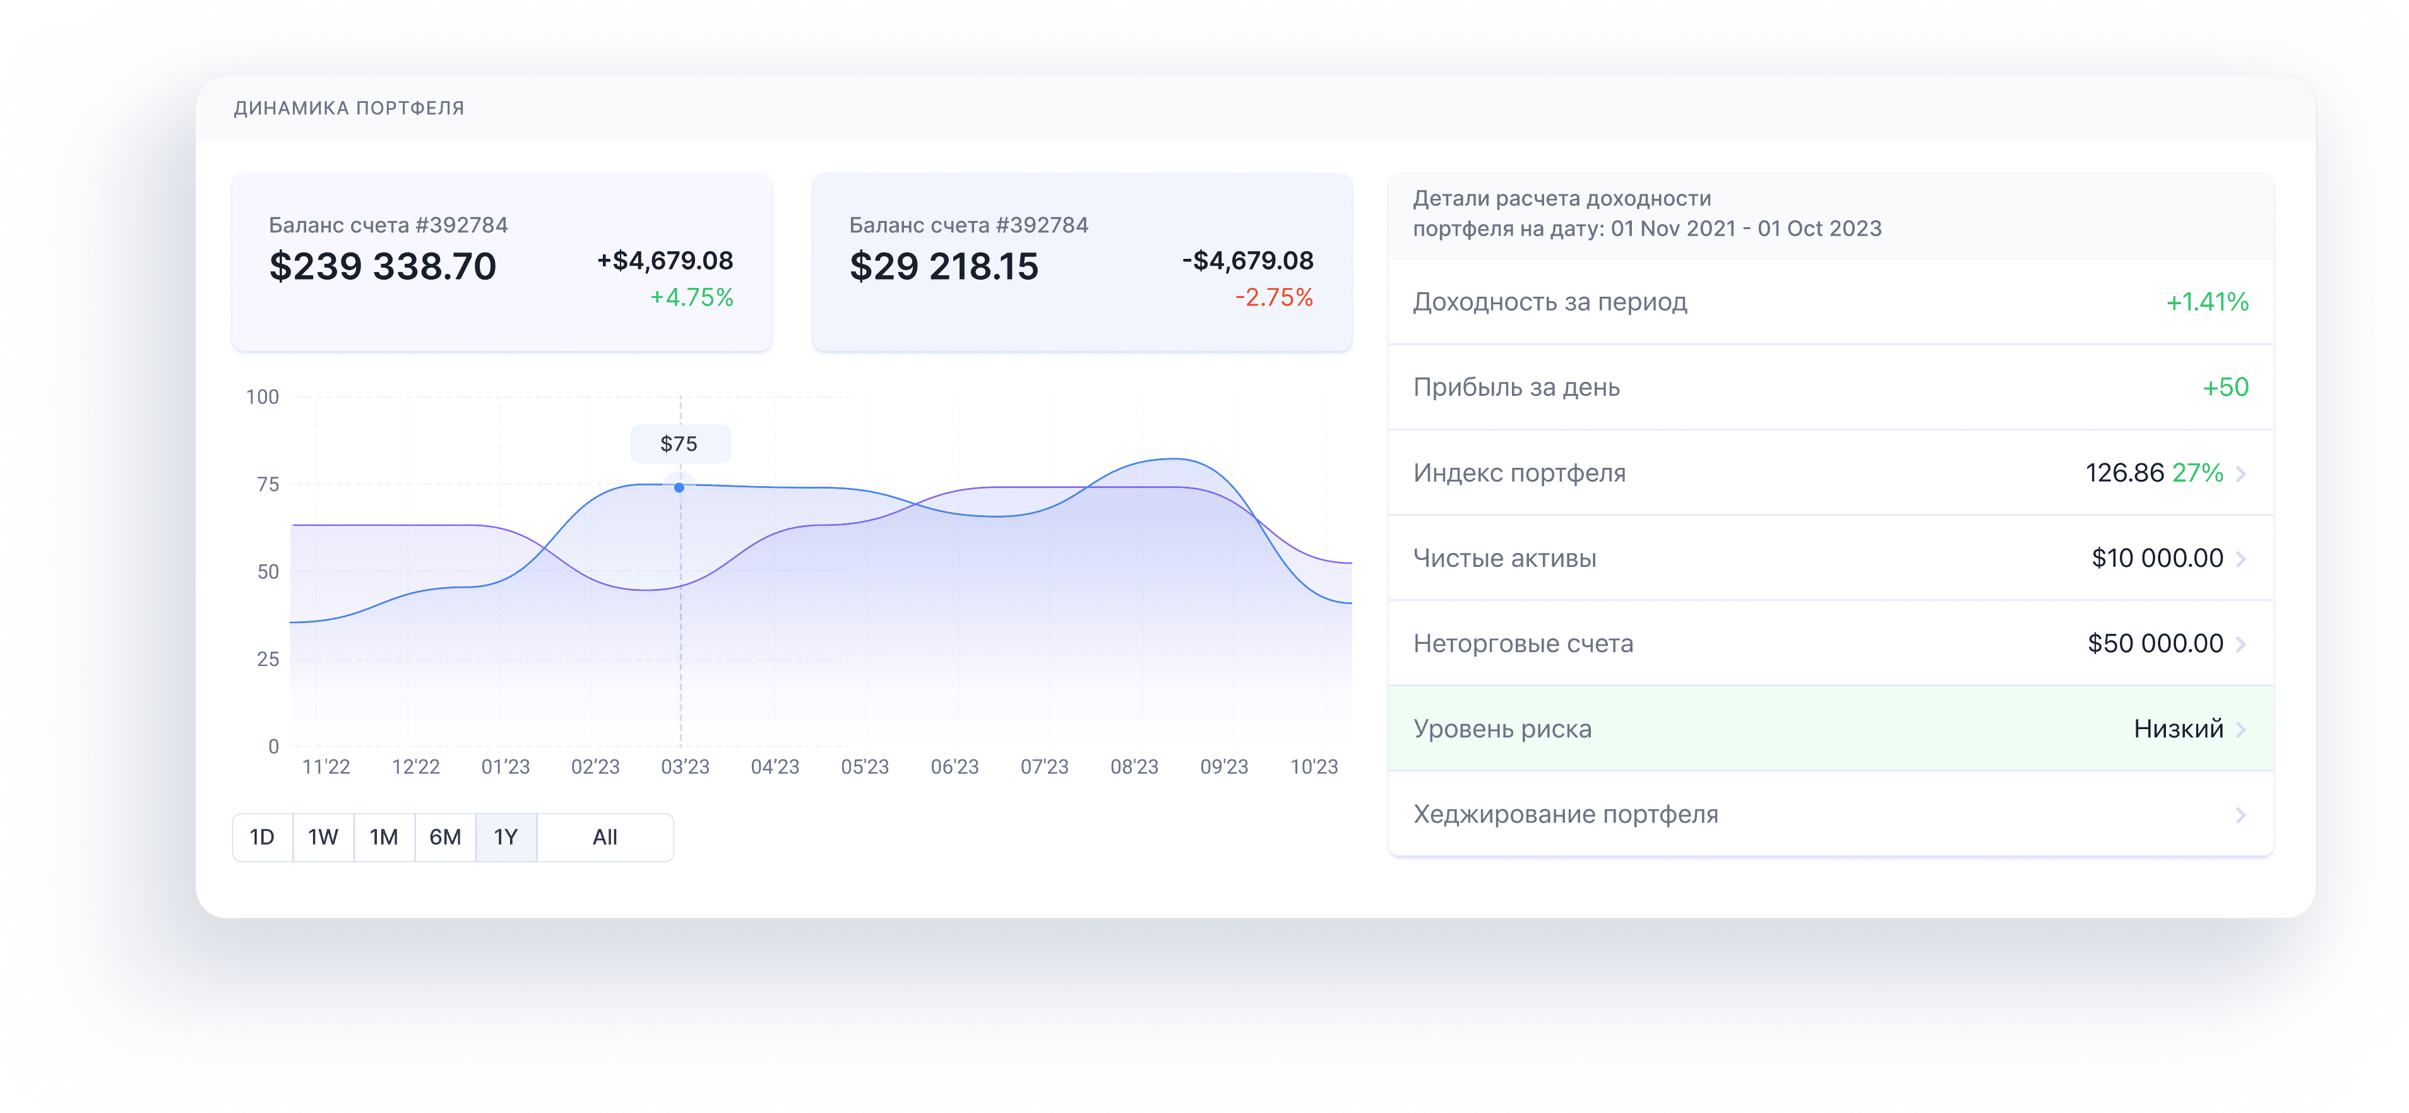Click the blue data point on chart
This screenshot has height=1113, width=2409.
[x=679, y=487]
